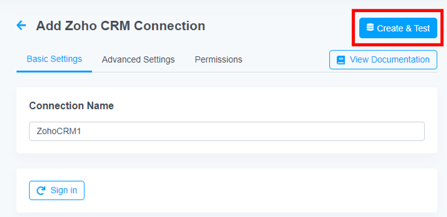Click the Sign in label text

pos(64,190)
